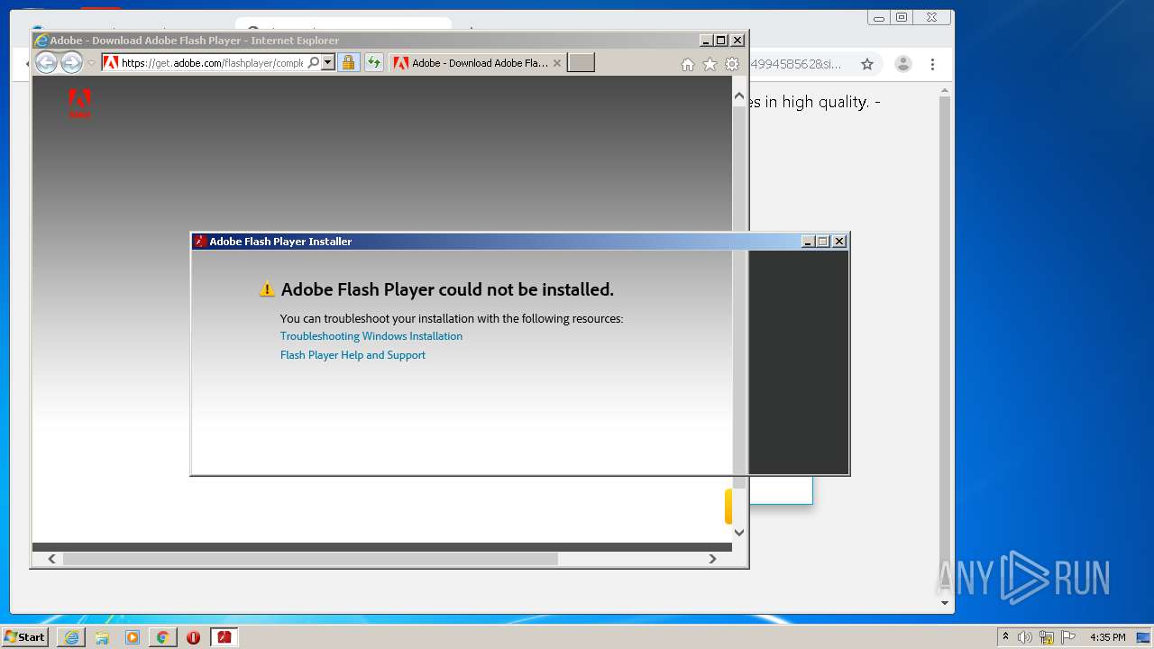Go back in Internet Explorer
Image resolution: width=1154 pixels, height=649 pixels.
pyautogui.click(x=46, y=62)
